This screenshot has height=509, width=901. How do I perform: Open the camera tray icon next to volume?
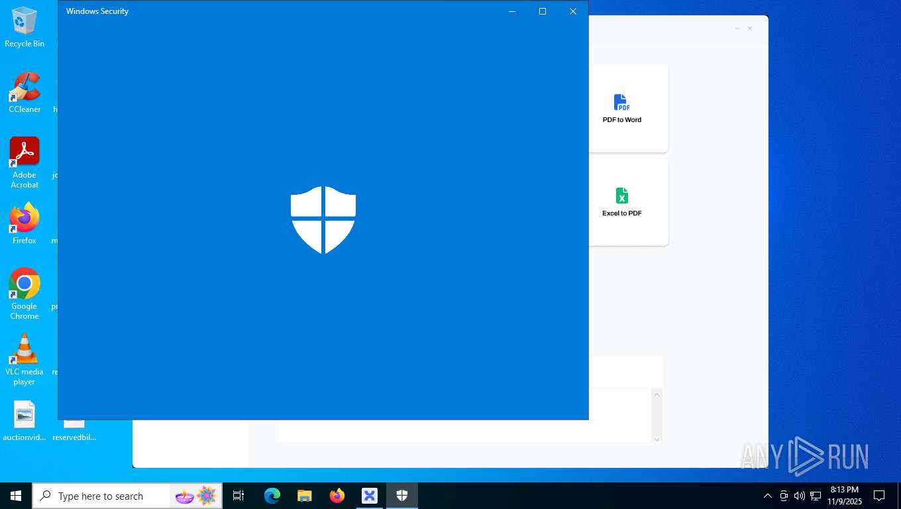(x=784, y=496)
